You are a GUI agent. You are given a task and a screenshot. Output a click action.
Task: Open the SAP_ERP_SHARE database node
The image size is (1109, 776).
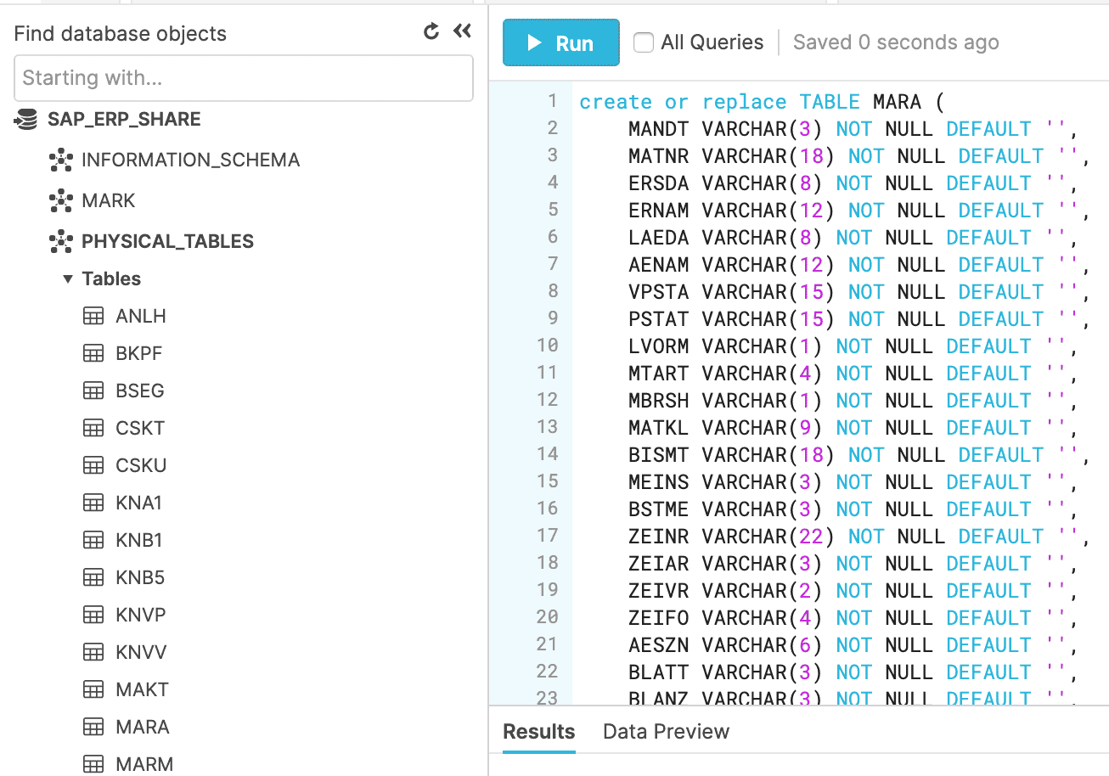pos(124,120)
